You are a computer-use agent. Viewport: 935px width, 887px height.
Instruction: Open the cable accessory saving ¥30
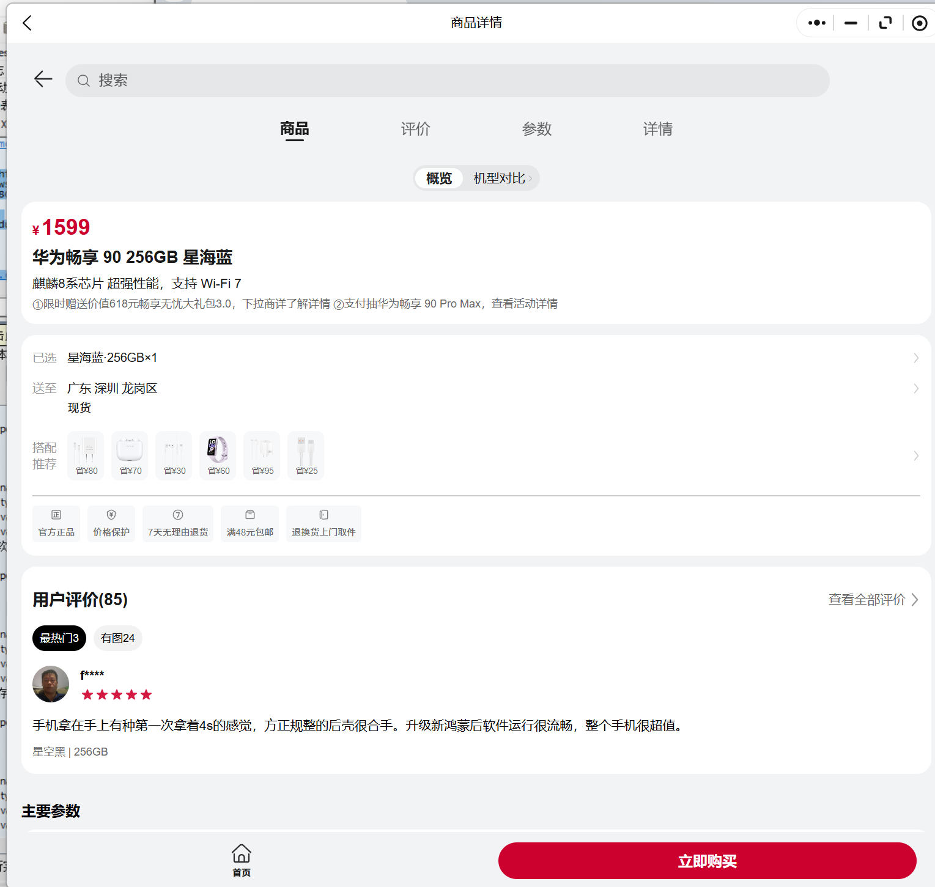174,455
